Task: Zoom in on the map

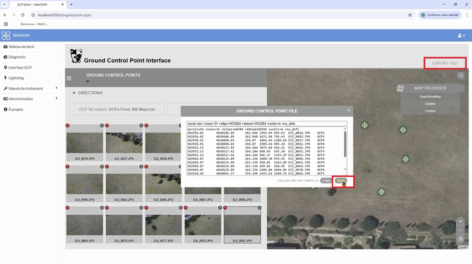Action: click(x=460, y=221)
